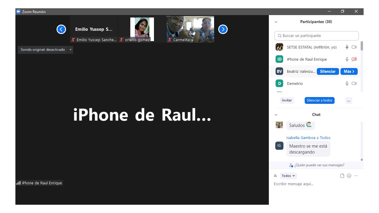Click muted mic icon on orlenis gomez thumbnail
Image resolution: width=379 pixels, height=213 pixels.
pos(121,40)
